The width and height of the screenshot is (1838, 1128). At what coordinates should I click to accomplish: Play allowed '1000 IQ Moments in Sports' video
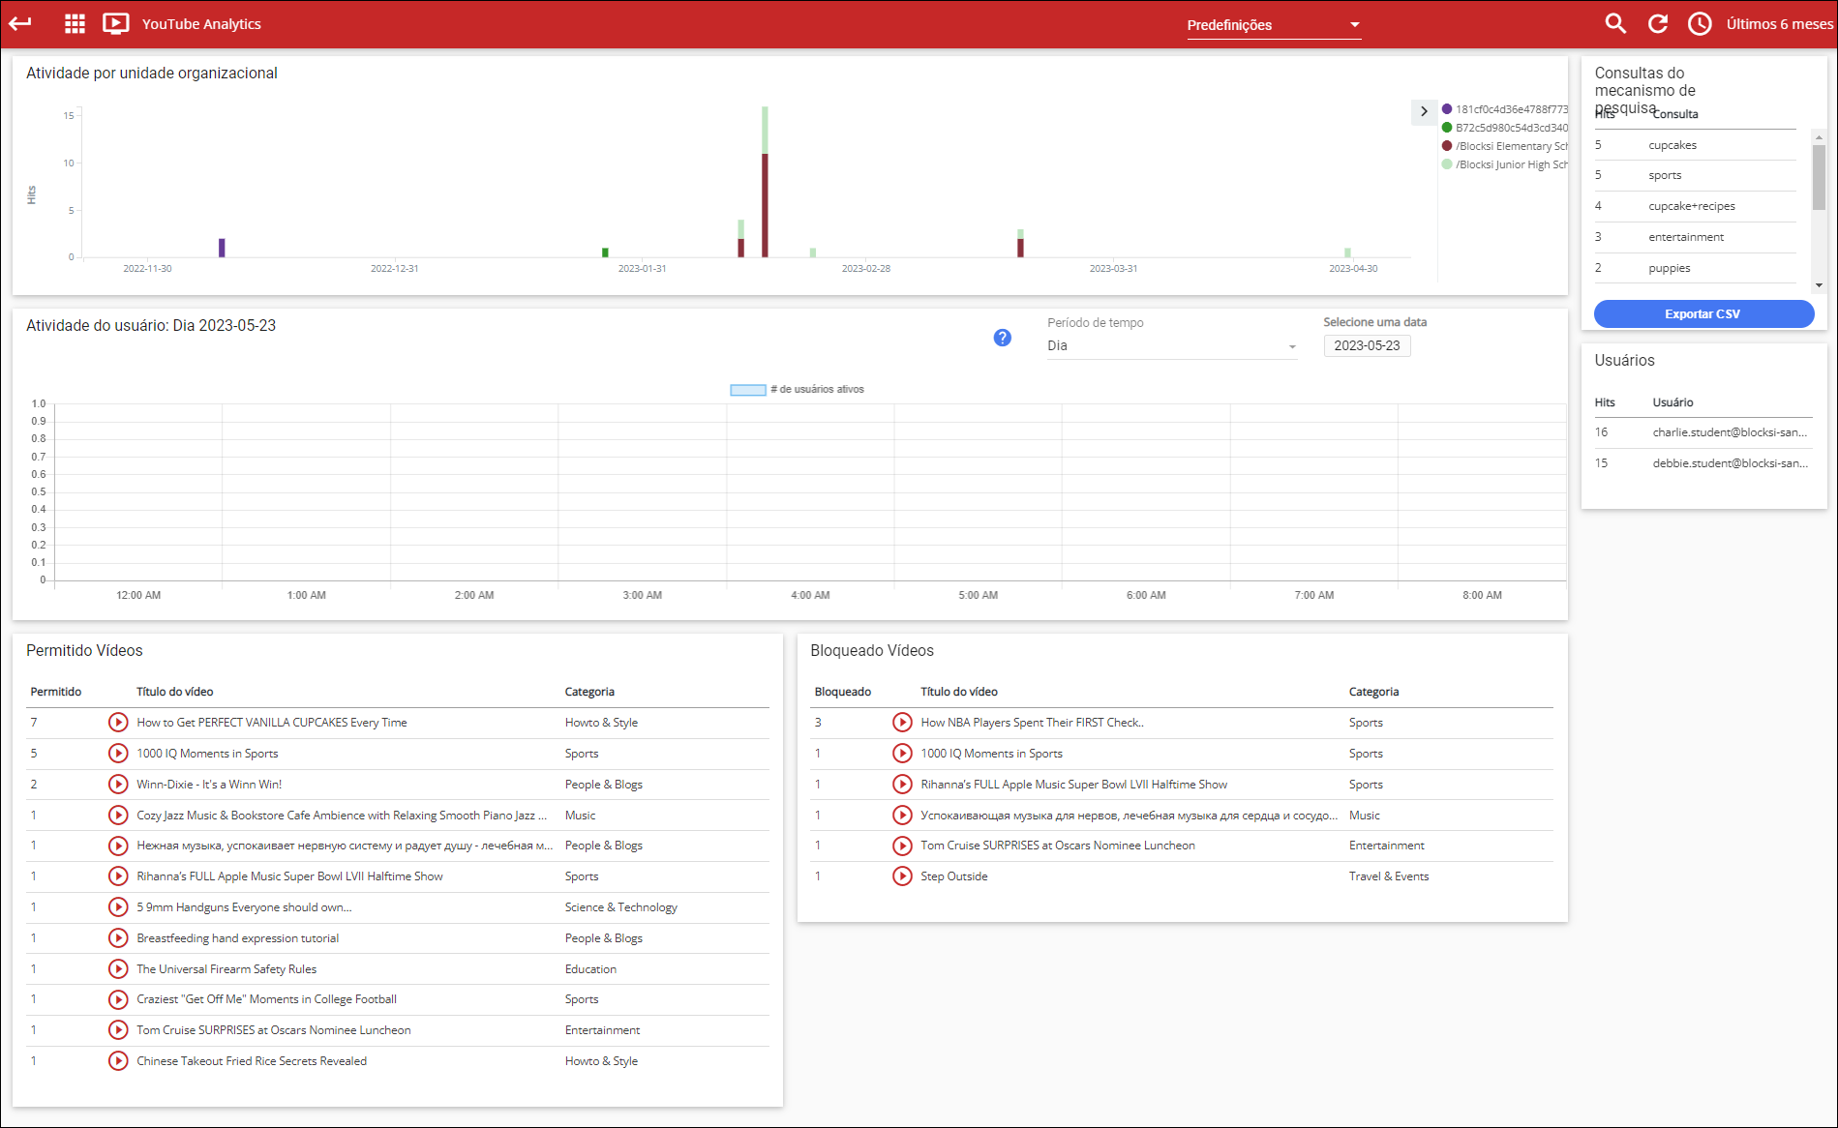coord(118,754)
